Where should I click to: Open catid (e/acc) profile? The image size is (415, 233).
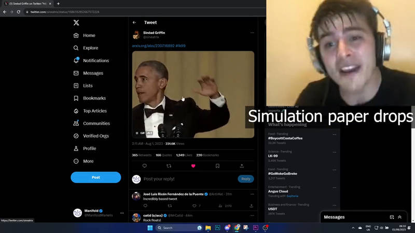coord(153,215)
